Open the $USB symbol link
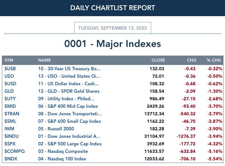 10,69
